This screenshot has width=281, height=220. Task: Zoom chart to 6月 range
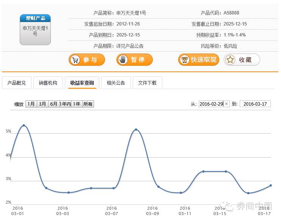tap(54, 104)
